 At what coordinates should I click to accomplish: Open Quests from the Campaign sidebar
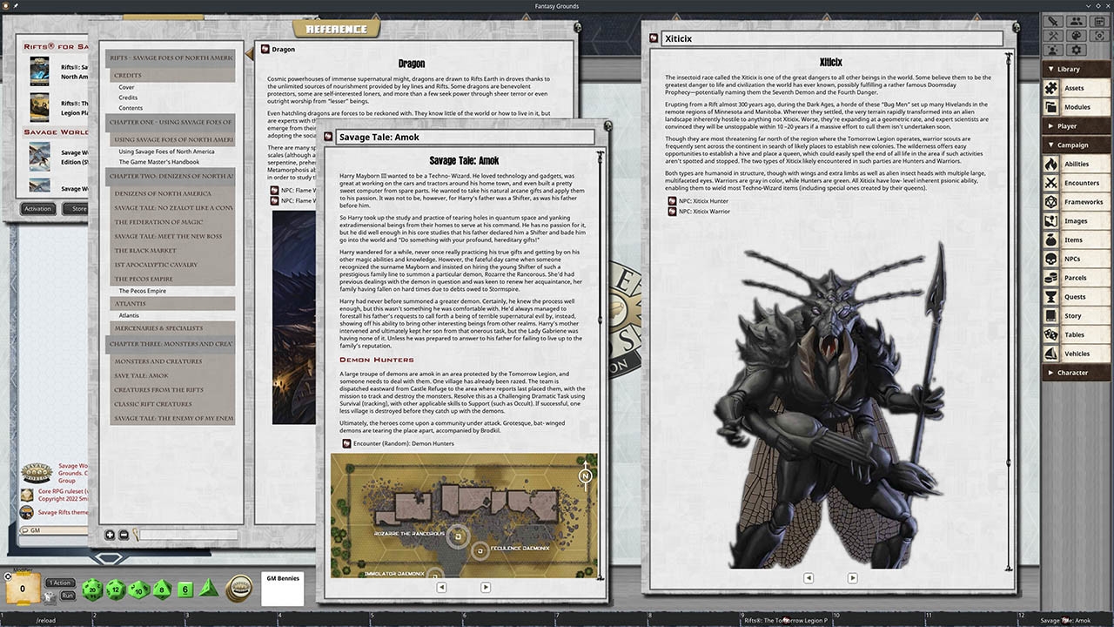click(x=1075, y=297)
